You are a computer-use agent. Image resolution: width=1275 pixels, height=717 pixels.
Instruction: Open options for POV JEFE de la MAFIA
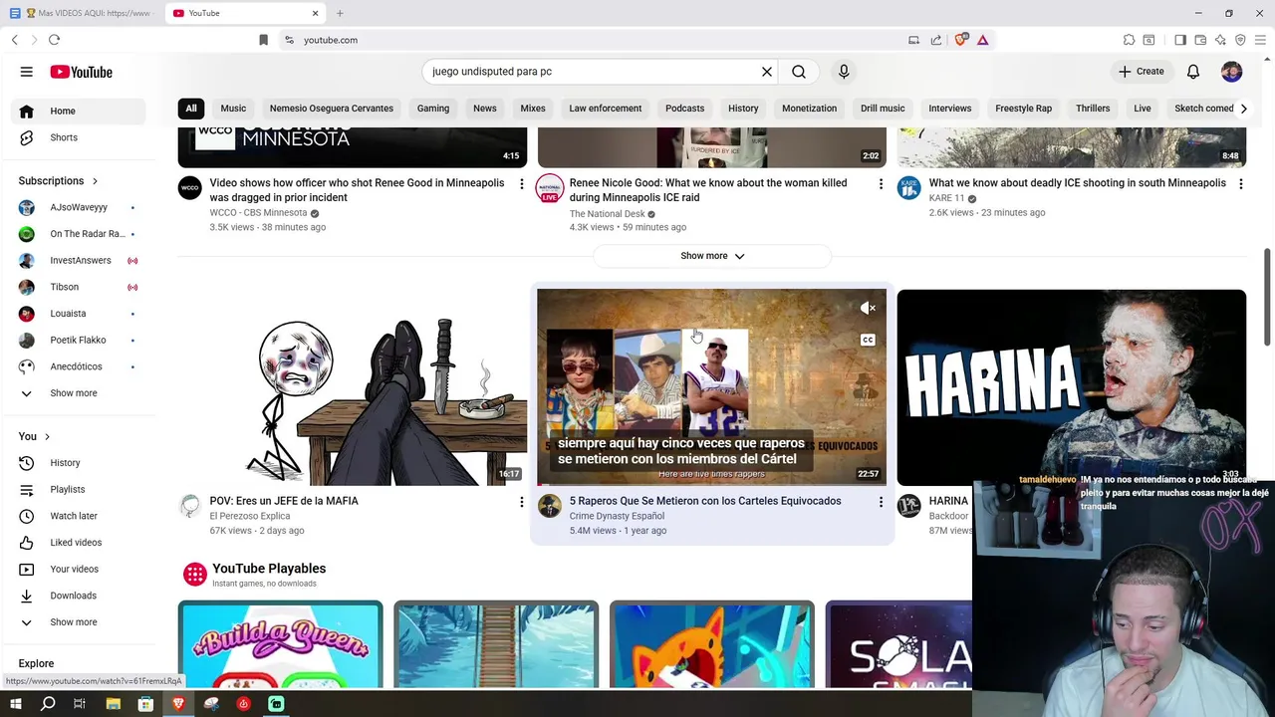(x=521, y=502)
